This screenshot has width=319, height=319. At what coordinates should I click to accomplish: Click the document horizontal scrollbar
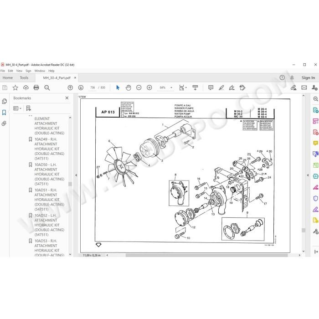[206, 255]
